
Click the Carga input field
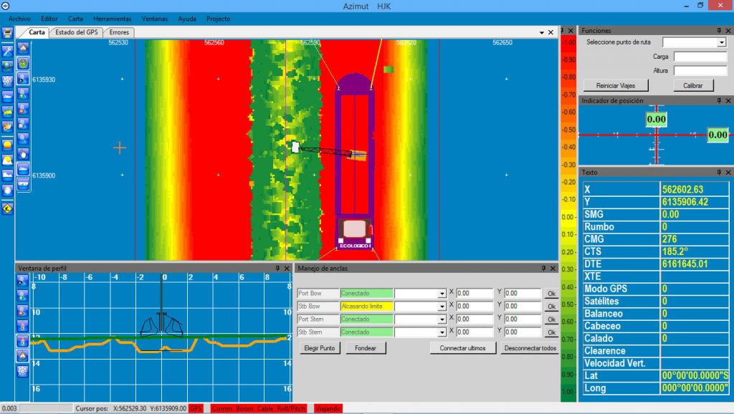700,57
